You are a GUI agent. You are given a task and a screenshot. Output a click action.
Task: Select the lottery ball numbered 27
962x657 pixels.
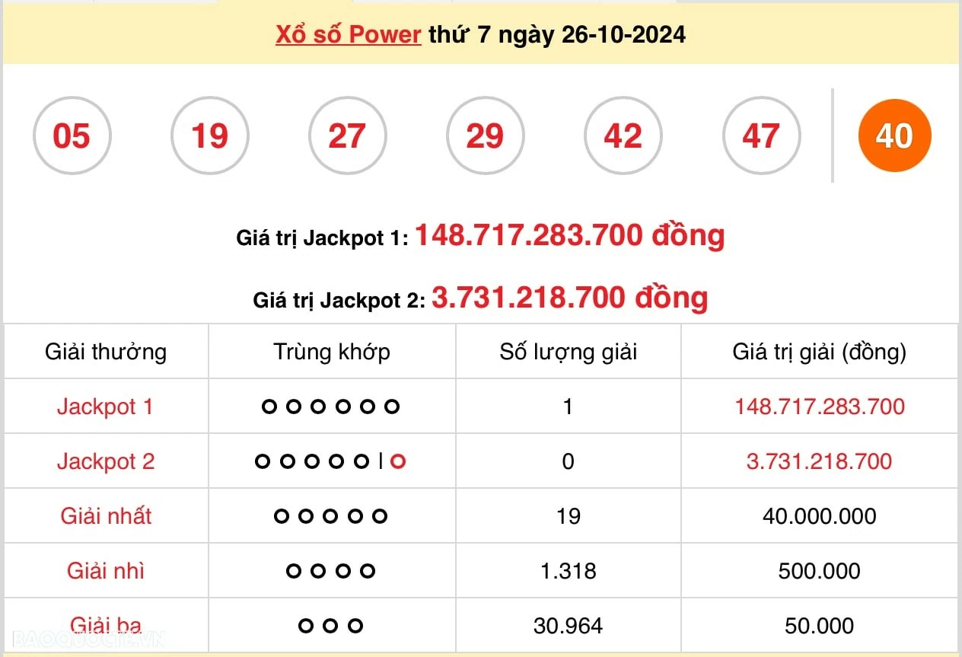[x=348, y=136]
